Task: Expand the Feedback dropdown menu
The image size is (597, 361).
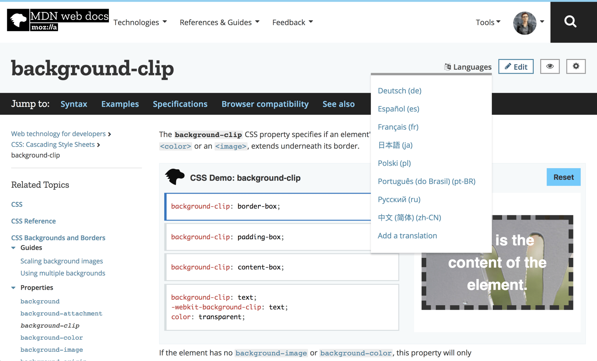Action: tap(292, 22)
